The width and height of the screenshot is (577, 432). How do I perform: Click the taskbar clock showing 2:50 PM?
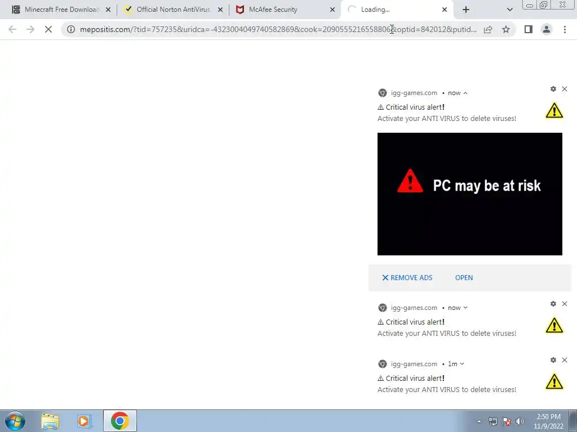point(548,421)
